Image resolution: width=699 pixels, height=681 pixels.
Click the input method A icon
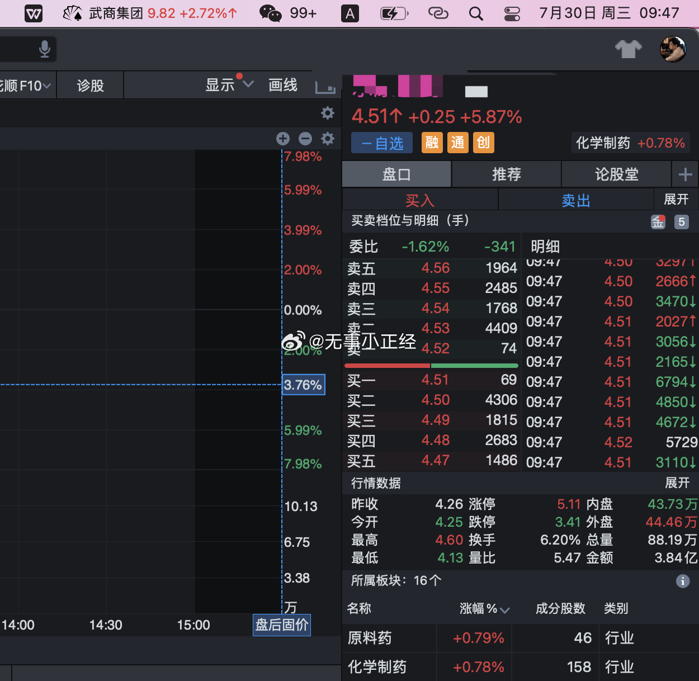tap(350, 13)
